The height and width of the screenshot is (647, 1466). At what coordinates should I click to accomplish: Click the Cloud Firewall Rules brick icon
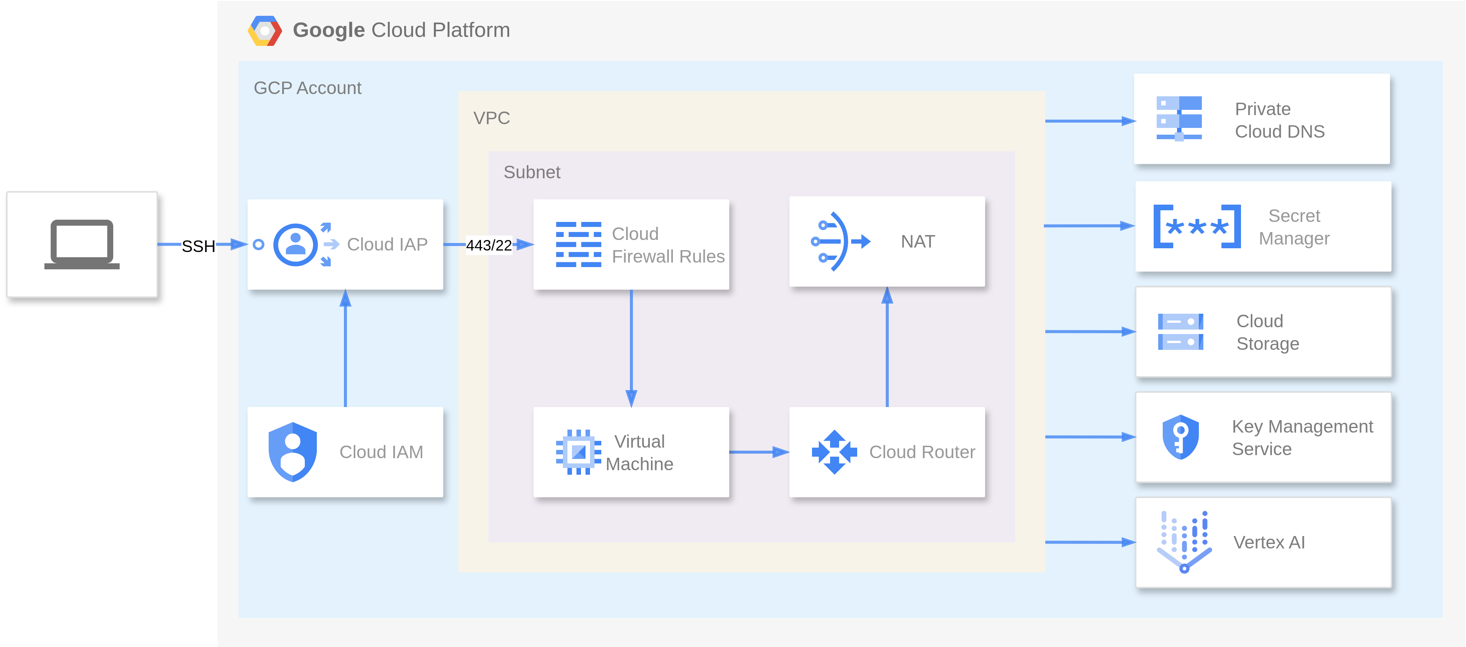click(x=578, y=244)
